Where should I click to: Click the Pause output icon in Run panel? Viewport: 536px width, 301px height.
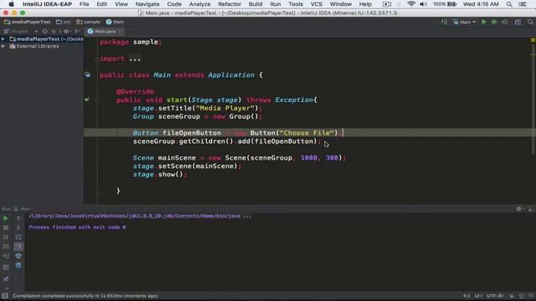[x=6, y=237]
